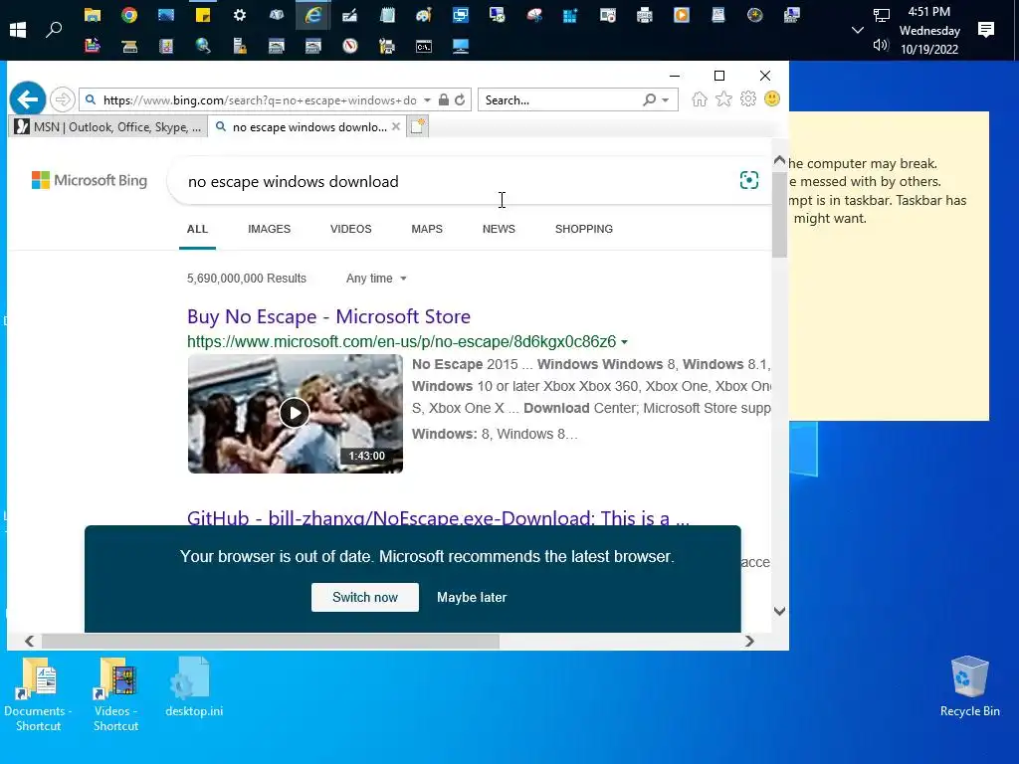Select the Videos - Shortcut desktop icon

[115, 693]
